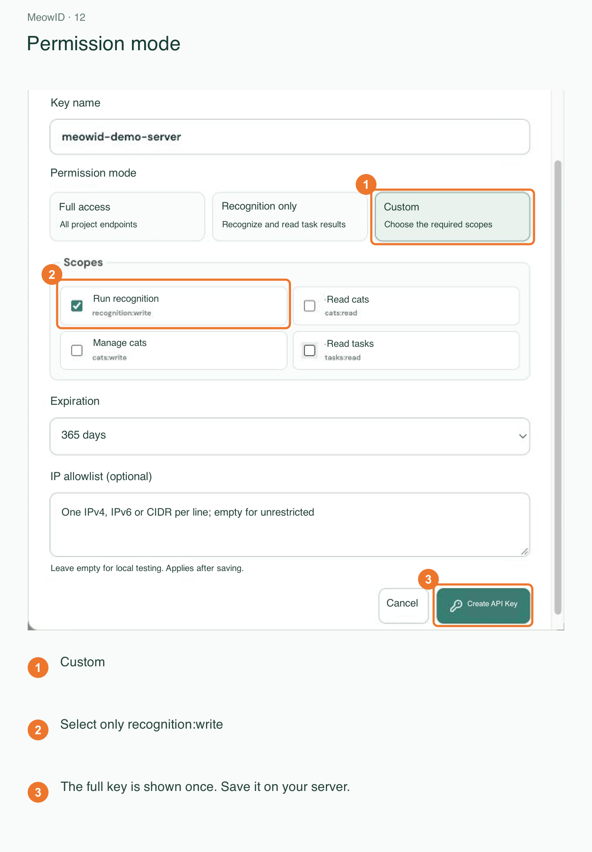Enable the Read cats scope checkbox
This screenshot has width=592, height=852.
(309, 306)
